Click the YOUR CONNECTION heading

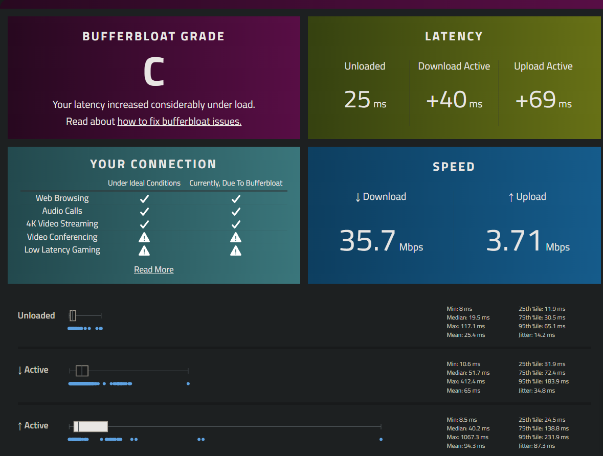coord(153,164)
